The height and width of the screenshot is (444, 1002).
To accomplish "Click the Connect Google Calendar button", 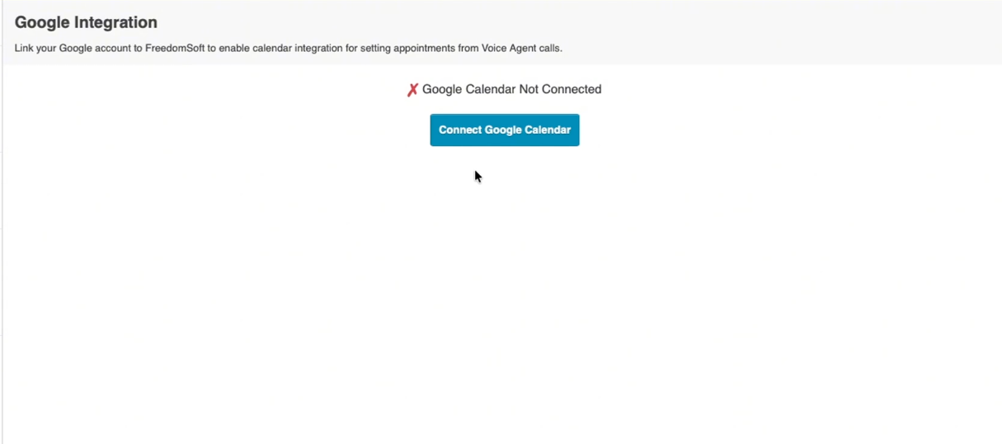I will 504,130.
